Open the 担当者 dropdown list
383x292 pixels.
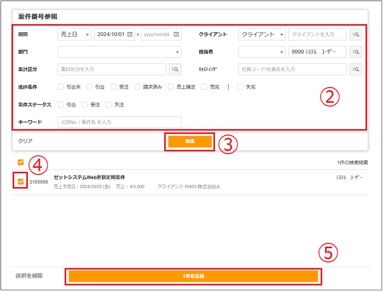click(x=262, y=52)
